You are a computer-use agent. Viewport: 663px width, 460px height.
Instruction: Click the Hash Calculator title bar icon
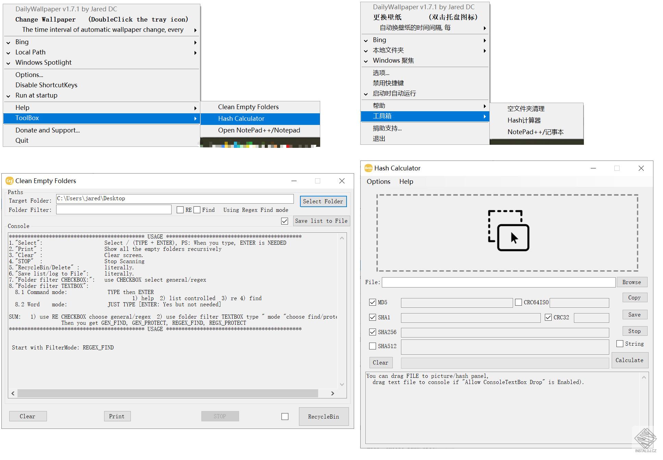click(368, 168)
